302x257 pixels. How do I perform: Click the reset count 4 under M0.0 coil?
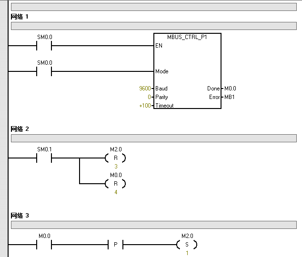pos(116,192)
